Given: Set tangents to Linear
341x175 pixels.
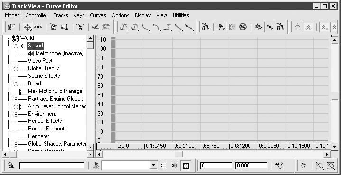Looking at the screenshot, I should [x=178, y=27].
